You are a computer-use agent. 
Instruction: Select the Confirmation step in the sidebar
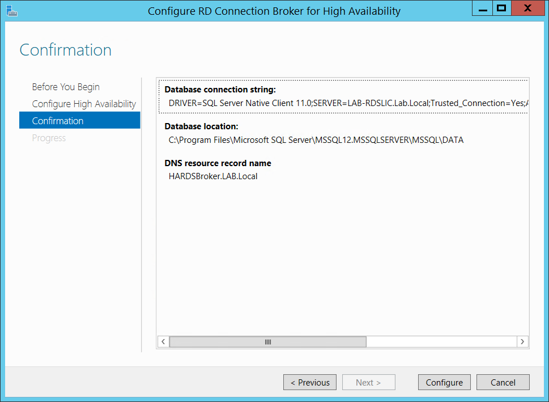click(x=58, y=121)
